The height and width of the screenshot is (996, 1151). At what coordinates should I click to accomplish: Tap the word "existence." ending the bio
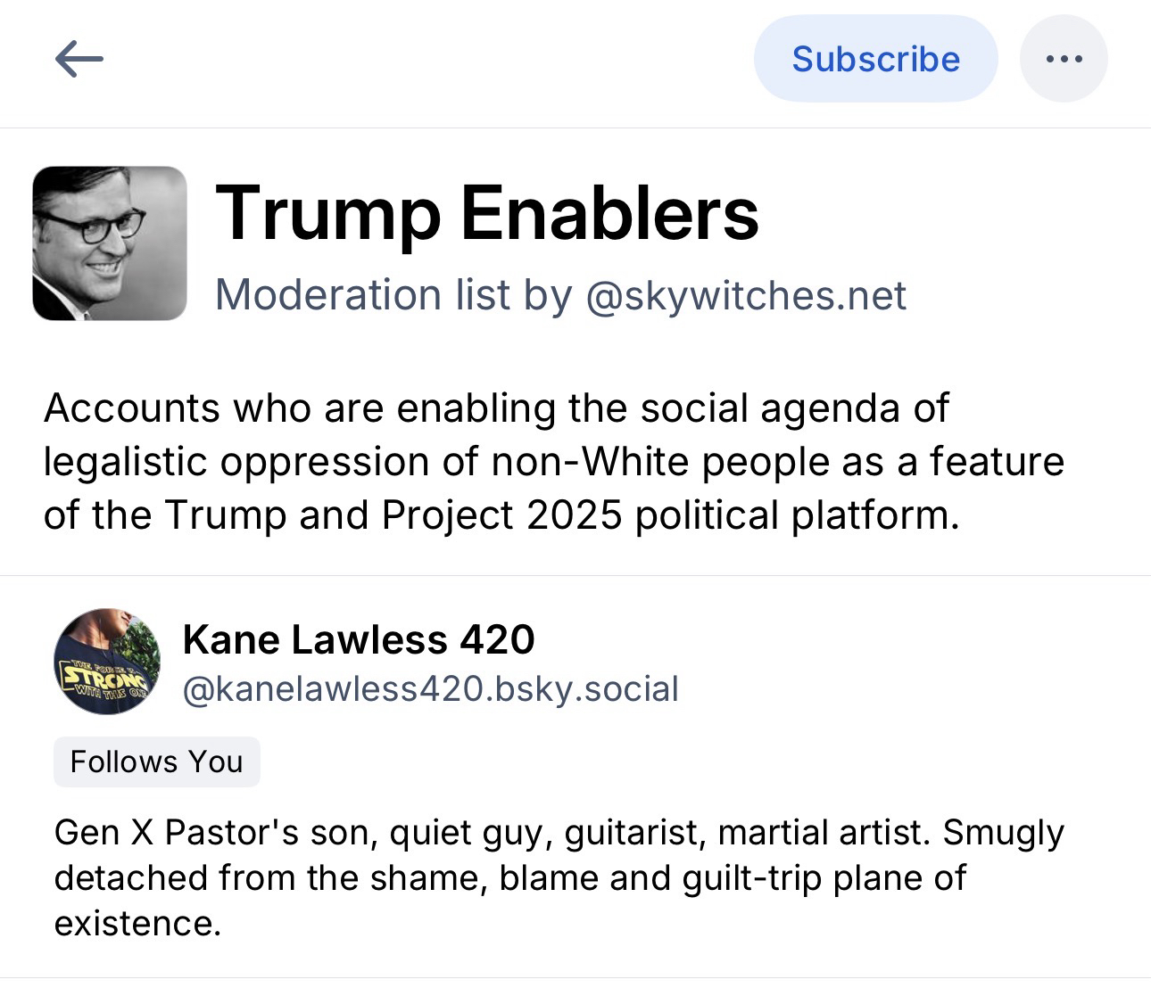tap(137, 924)
